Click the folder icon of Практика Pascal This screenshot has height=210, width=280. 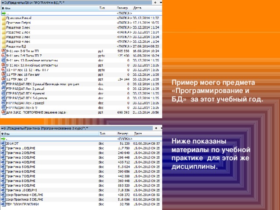point(3,18)
